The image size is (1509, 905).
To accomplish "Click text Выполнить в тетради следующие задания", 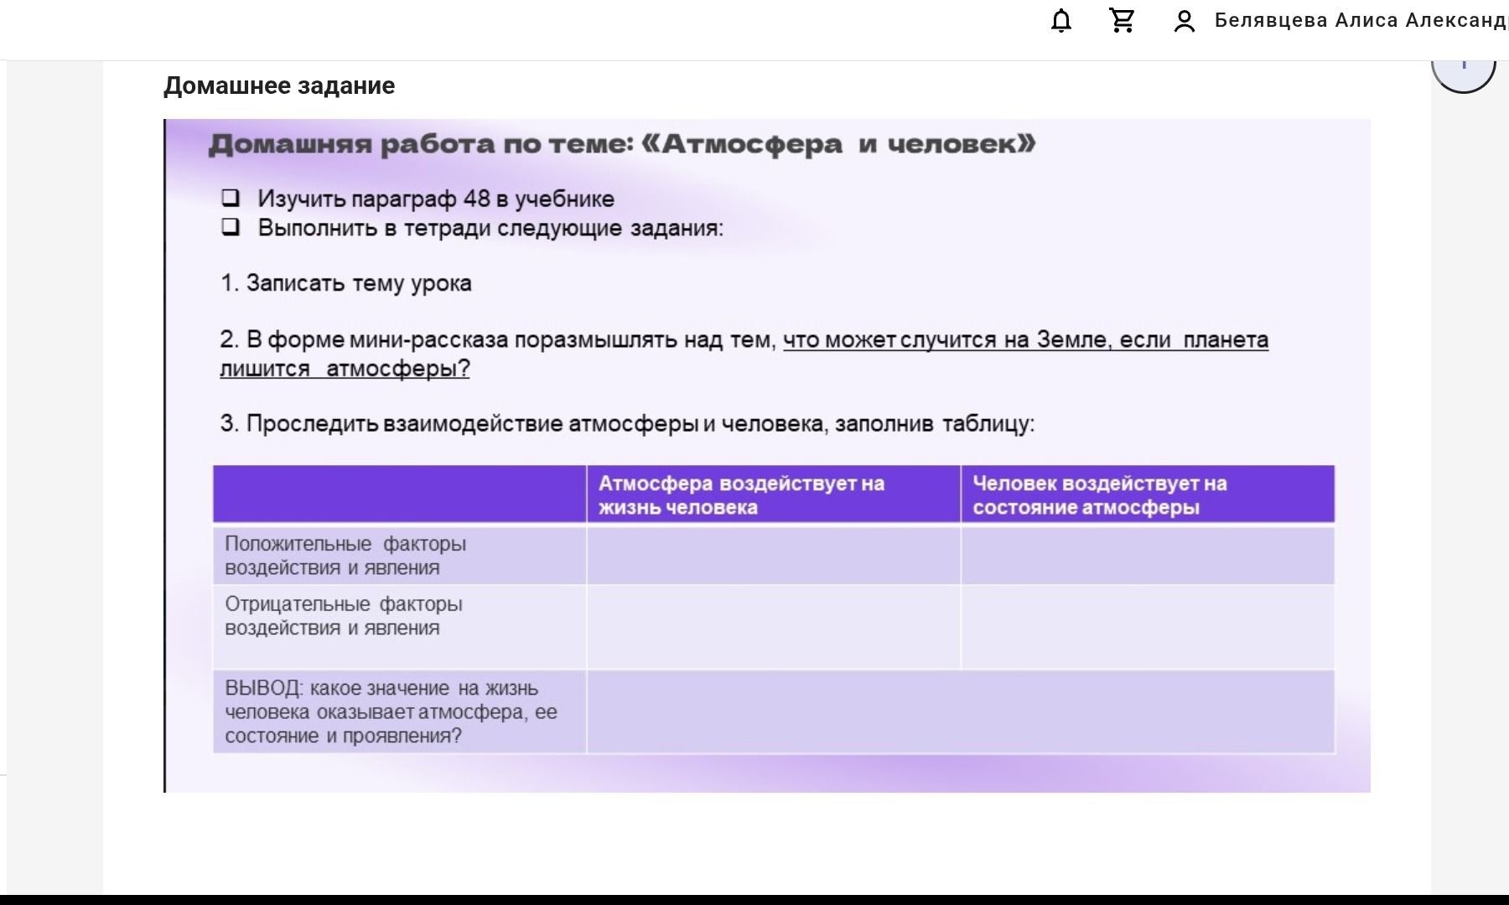I will click(x=490, y=228).
